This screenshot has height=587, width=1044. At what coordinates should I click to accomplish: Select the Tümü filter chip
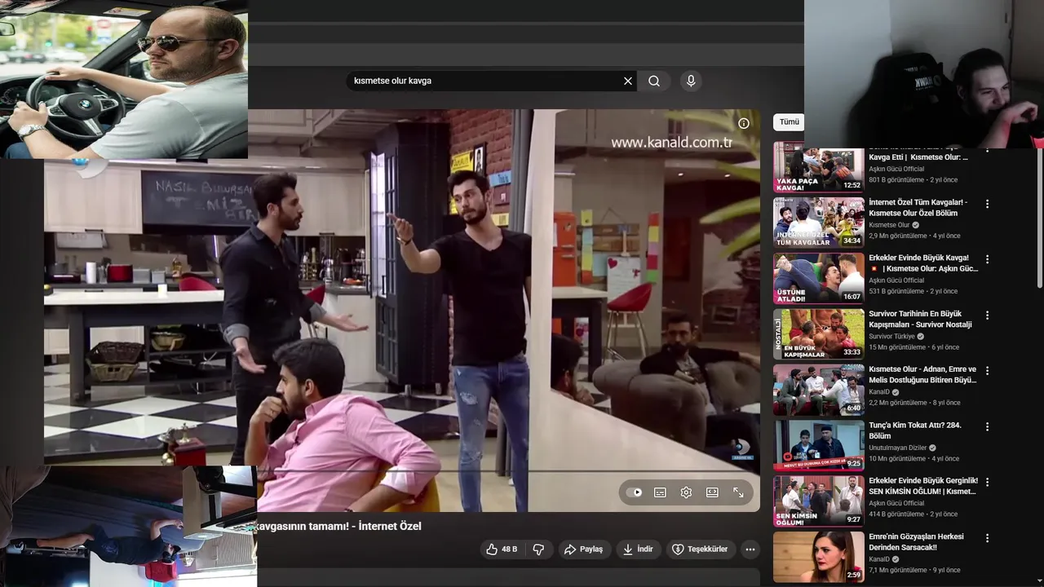click(x=789, y=122)
